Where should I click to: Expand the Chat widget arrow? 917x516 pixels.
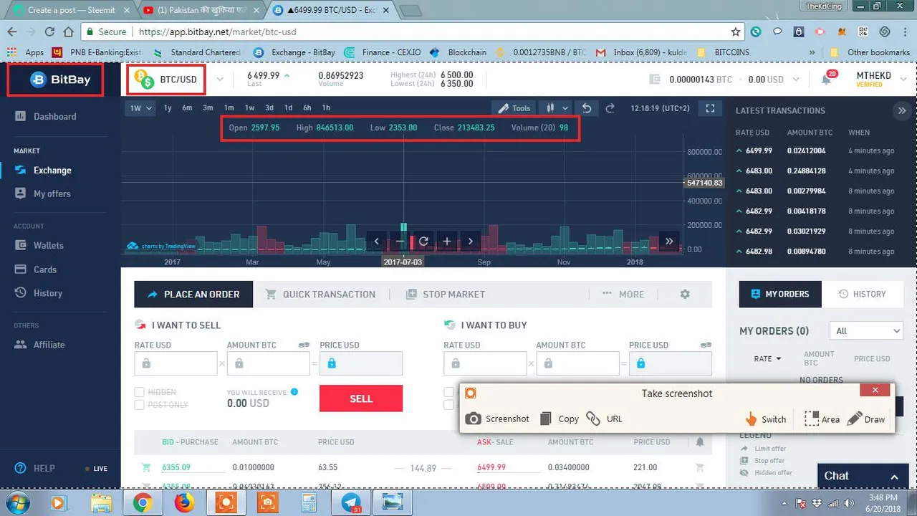(x=894, y=477)
